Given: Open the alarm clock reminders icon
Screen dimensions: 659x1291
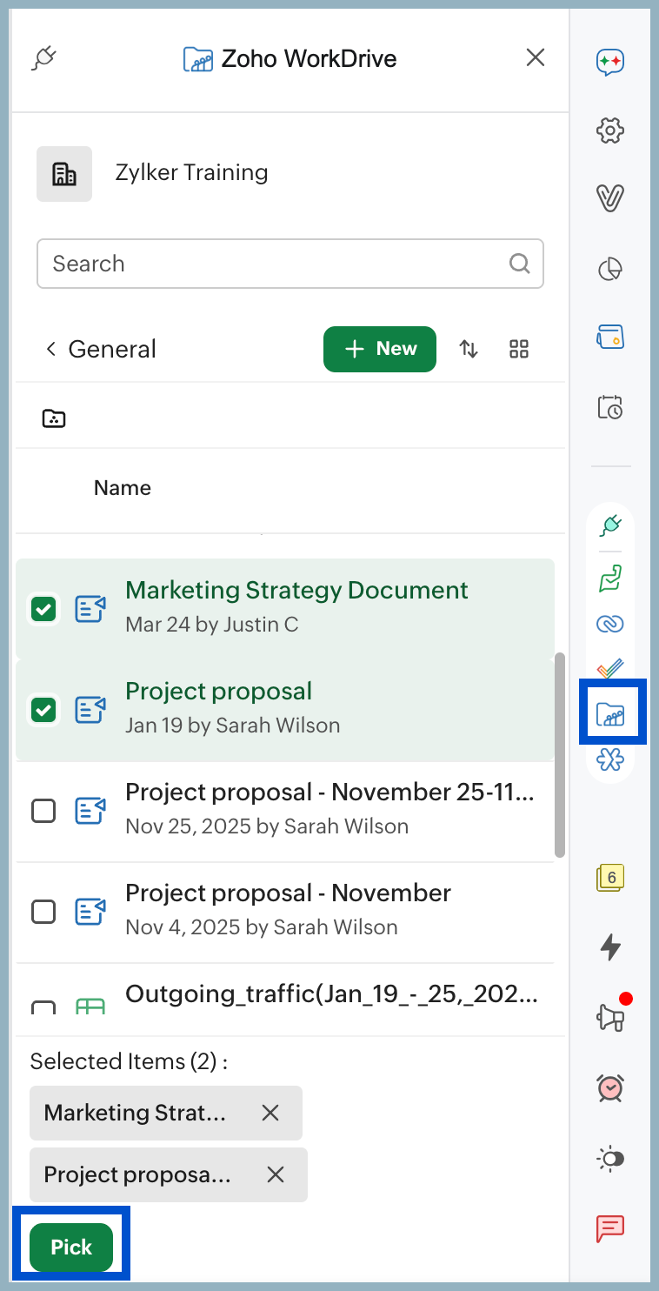Looking at the screenshot, I should point(610,1087).
